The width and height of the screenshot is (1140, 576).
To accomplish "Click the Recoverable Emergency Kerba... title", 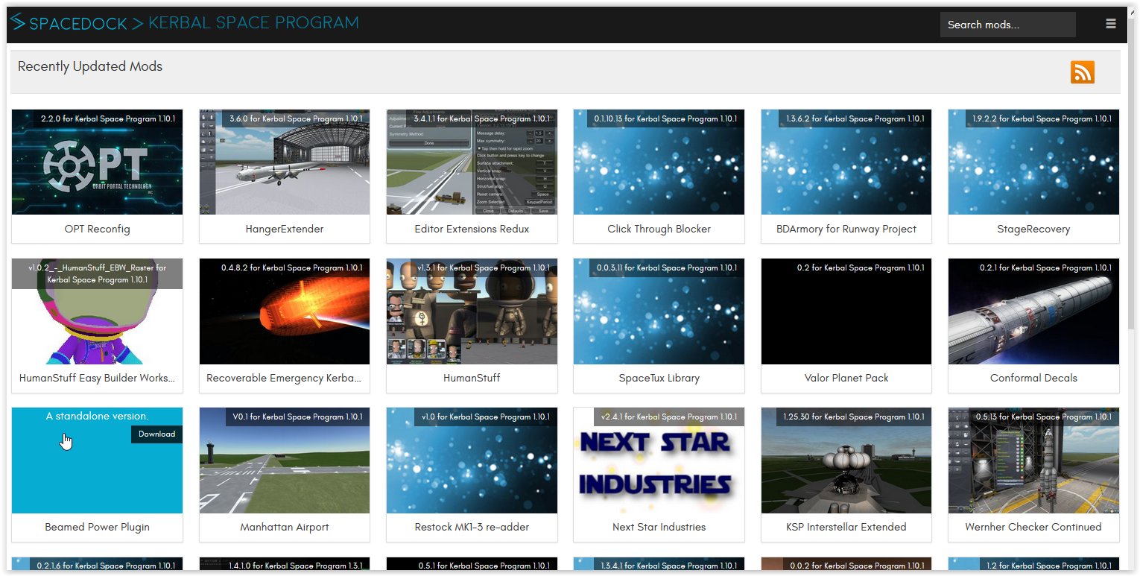I will click(285, 378).
